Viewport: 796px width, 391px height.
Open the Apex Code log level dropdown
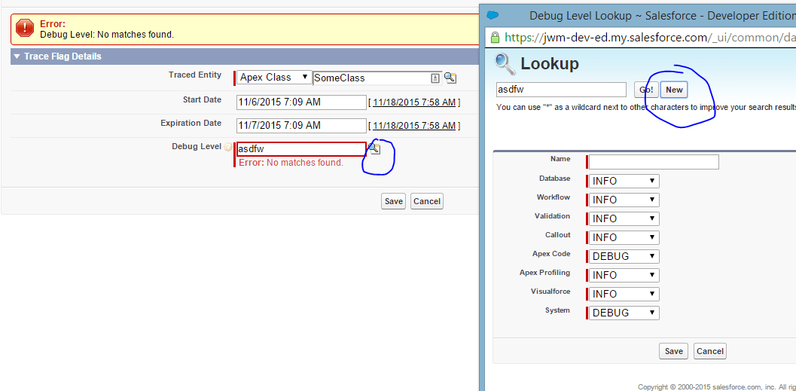point(624,256)
